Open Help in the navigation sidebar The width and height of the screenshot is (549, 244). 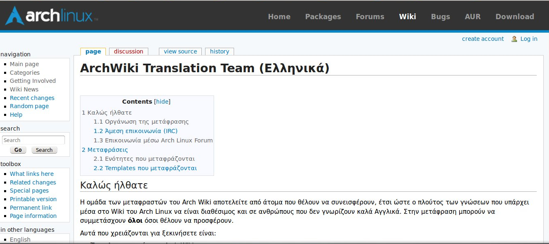(16, 115)
